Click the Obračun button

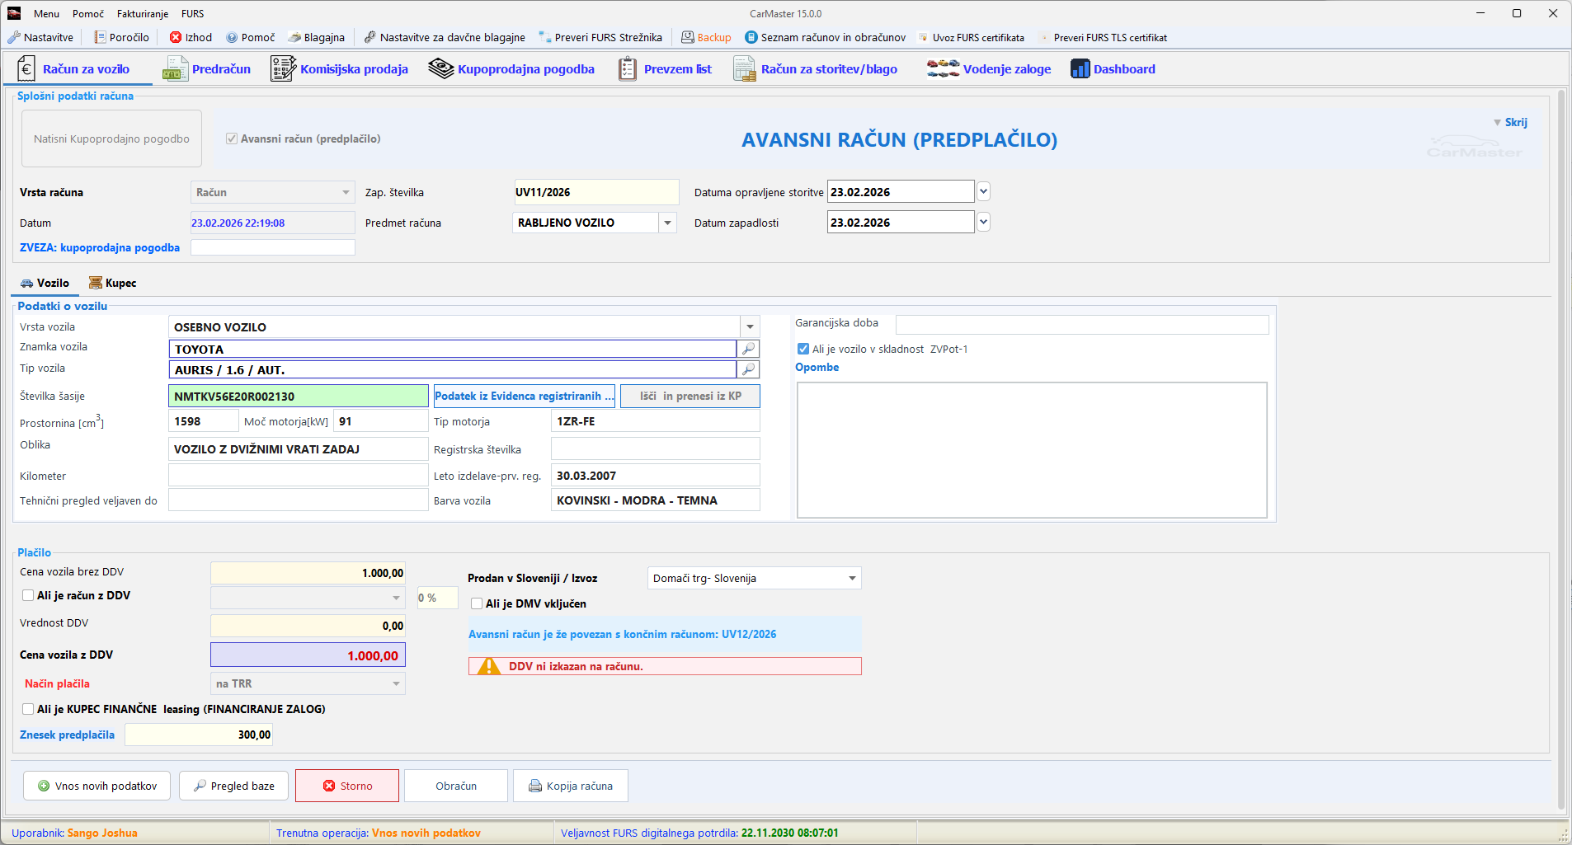pos(456,786)
